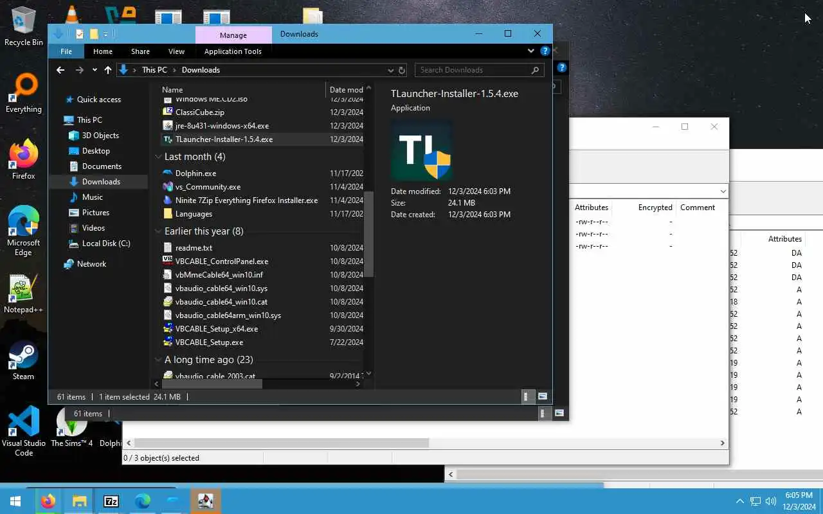This screenshot has width=823, height=514.
Task: Select 3D Objects in navigation pane
Action: (100, 136)
